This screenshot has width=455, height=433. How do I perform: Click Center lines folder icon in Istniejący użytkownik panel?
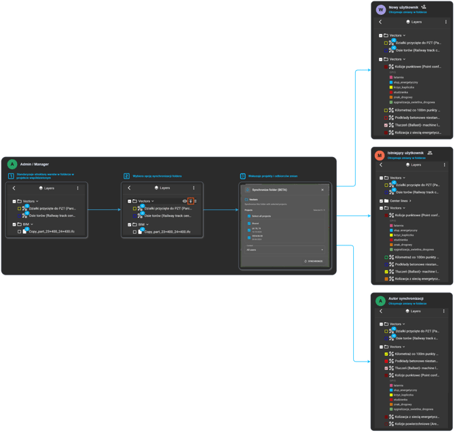coord(386,201)
